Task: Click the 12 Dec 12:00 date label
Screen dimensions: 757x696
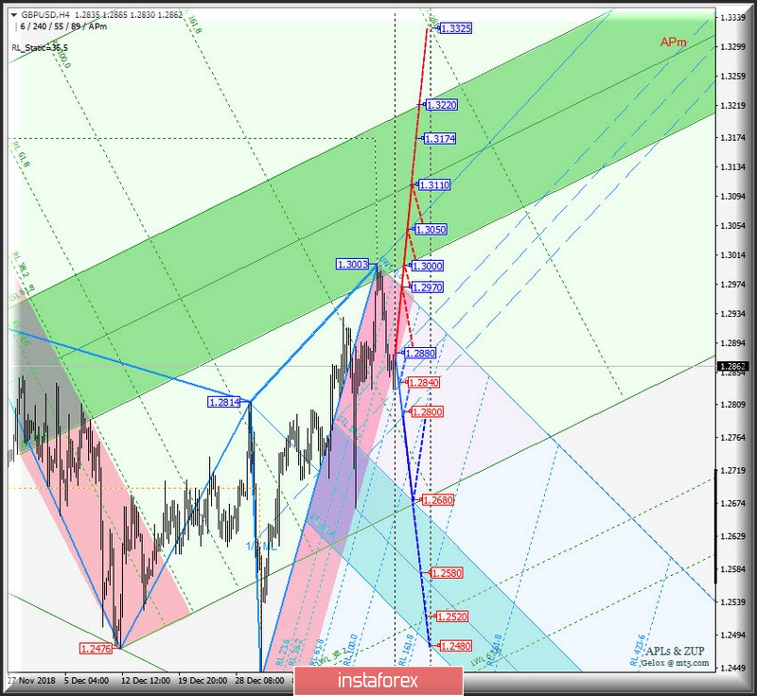Action: point(146,681)
